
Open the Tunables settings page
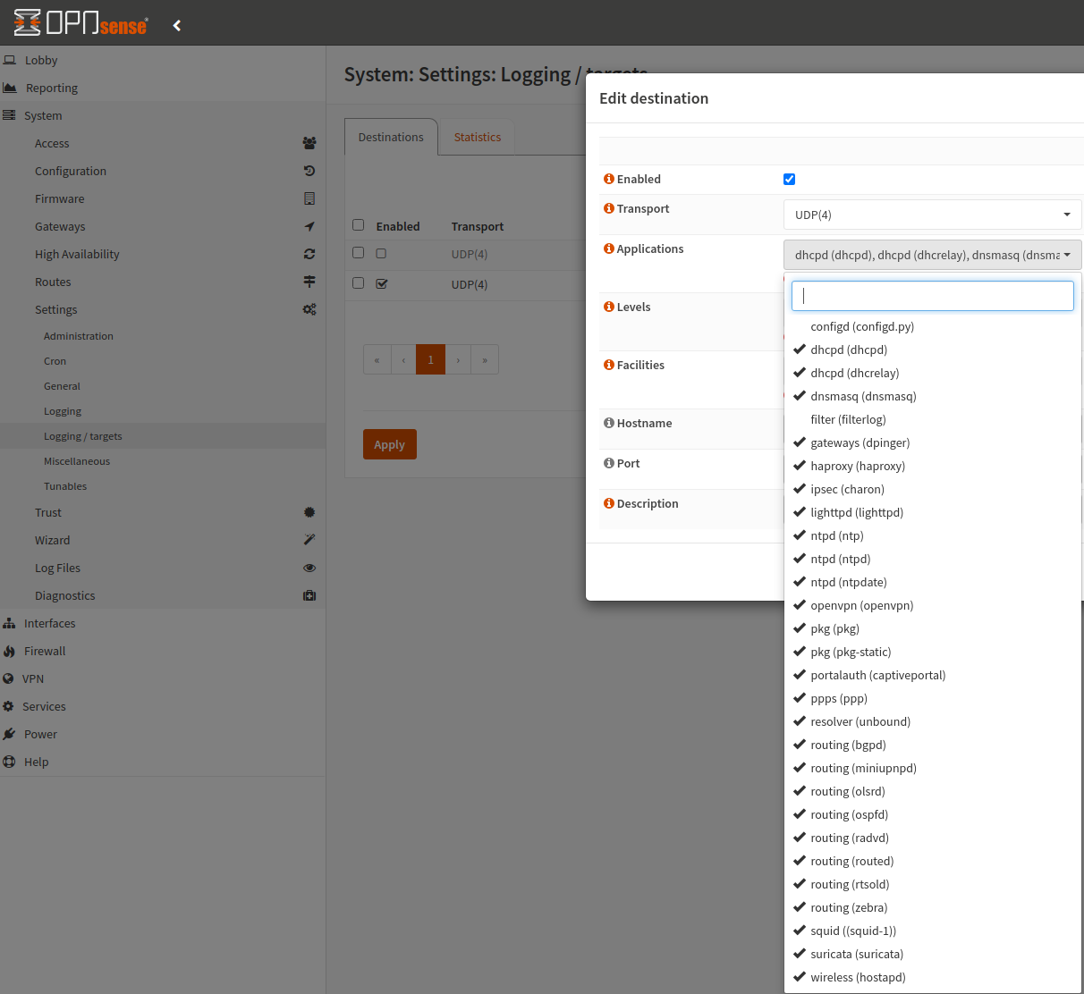(x=65, y=486)
